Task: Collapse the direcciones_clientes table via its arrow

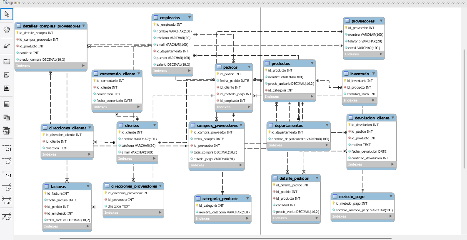Action: tap(90, 128)
